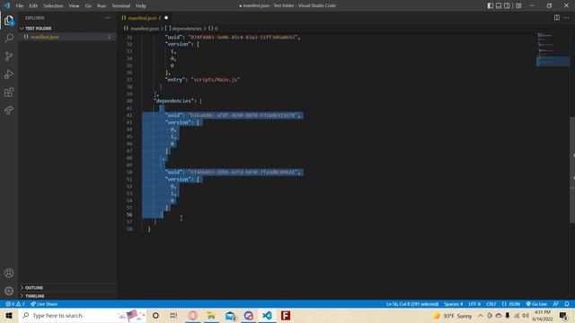The width and height of the screenshot is (575, 323).
Task: Open the volume control in system tray
Action: pos(526,315)
